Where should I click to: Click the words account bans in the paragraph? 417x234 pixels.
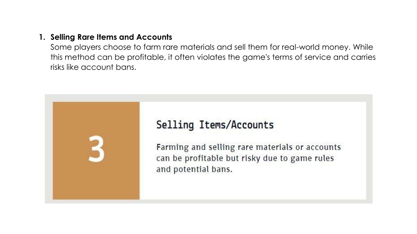pos(108,67)
